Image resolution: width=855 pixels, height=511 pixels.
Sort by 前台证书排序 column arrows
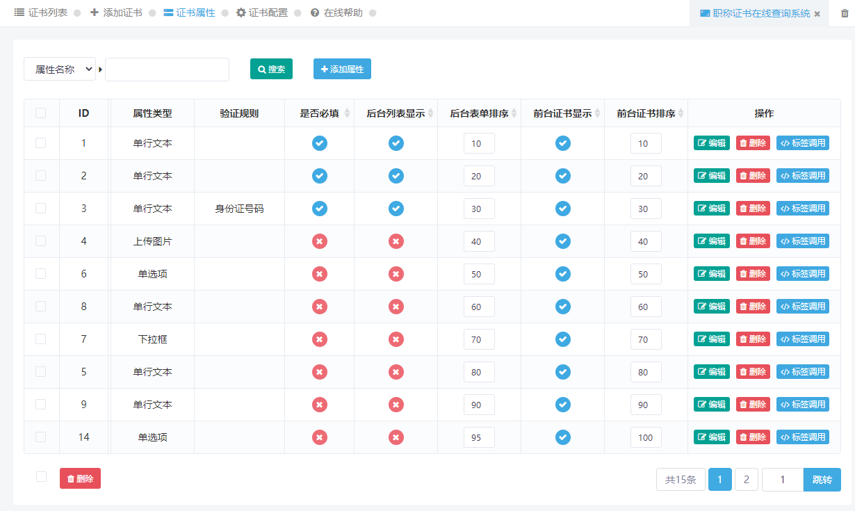tap(681, 113)
